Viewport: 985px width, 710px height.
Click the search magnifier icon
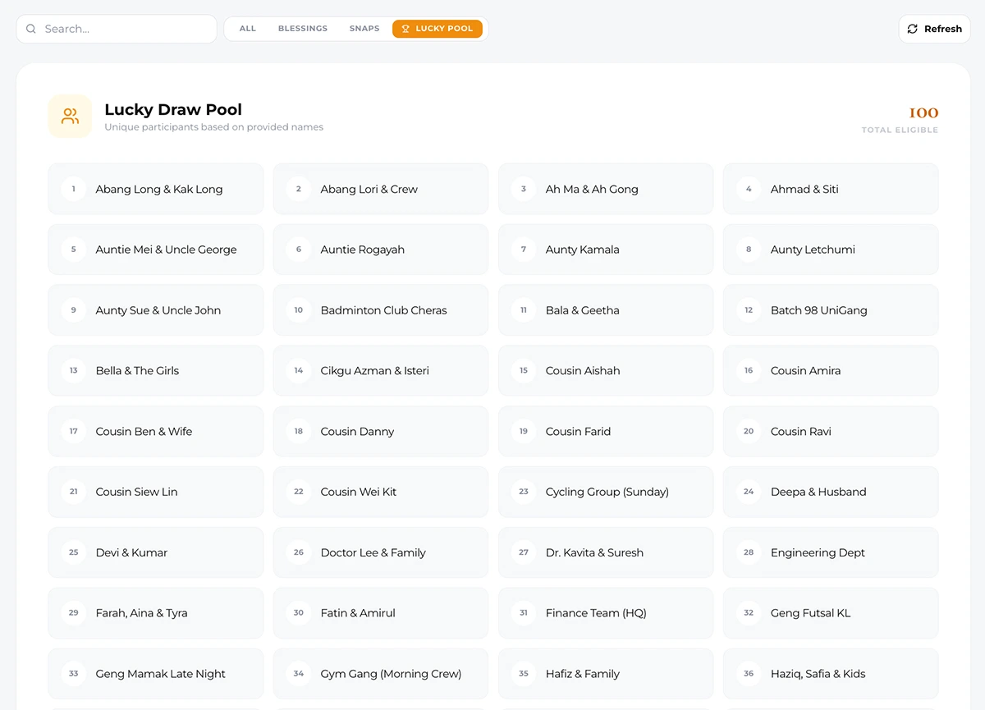[31, 29]
